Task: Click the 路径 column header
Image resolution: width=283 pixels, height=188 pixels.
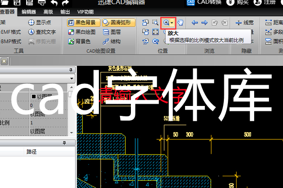Action: coord(32,151)
